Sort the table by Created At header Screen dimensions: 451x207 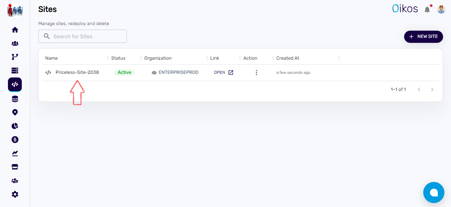tap(288, 58)
